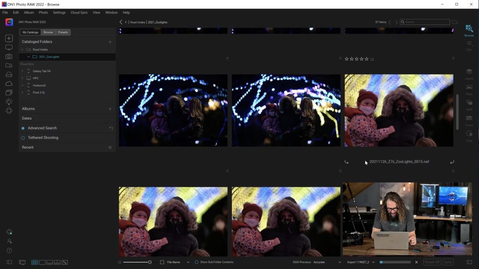Open the File menu
Image resolution: width=479 pixels, height=269 pixels.
click(5, 12)
